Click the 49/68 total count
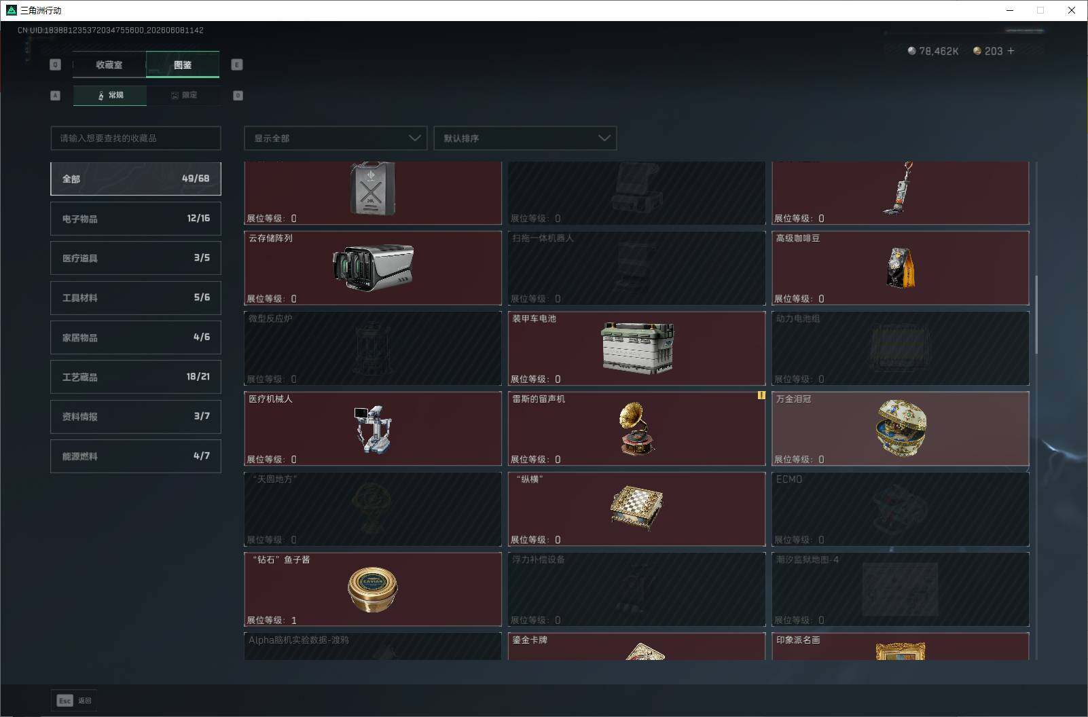This screenshot has height=717, width=1088. click(196, 179)
